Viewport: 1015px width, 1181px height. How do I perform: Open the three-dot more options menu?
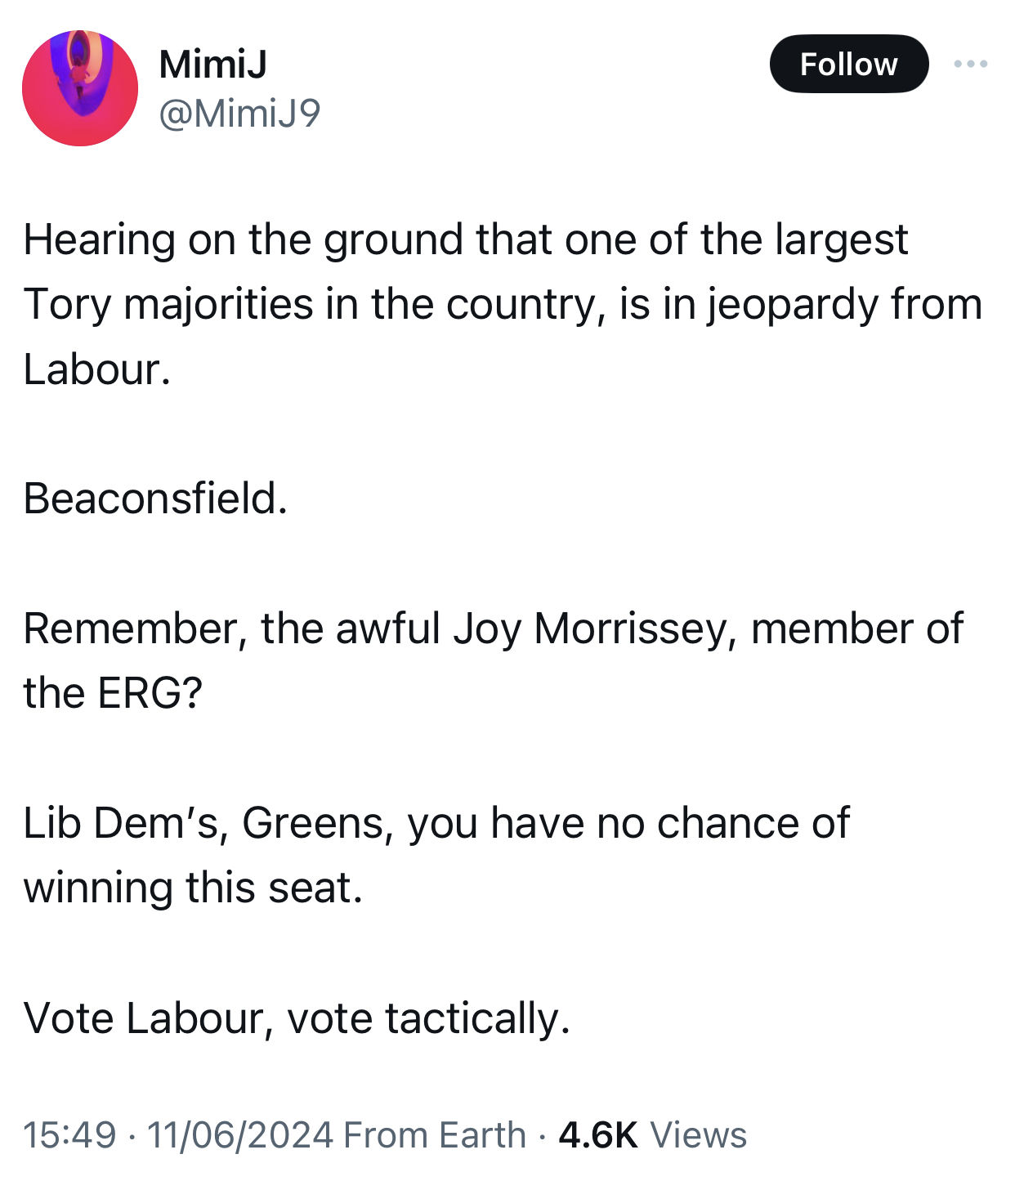(x=970, y=64)
